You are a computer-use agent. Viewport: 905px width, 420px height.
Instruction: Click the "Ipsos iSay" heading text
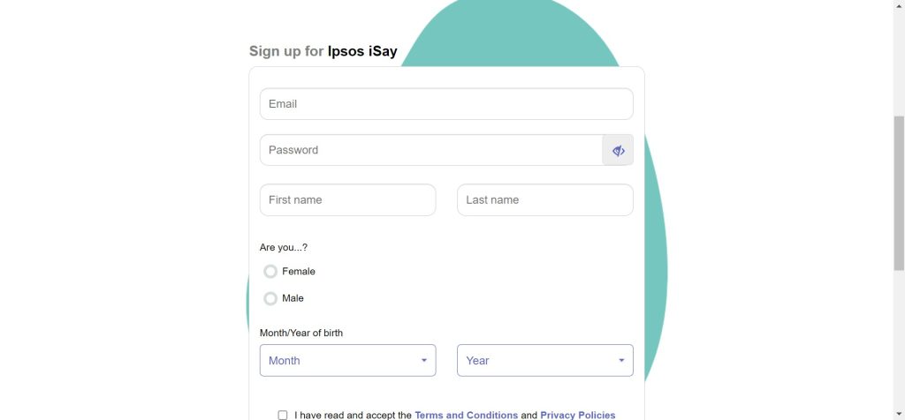point(362,51)
